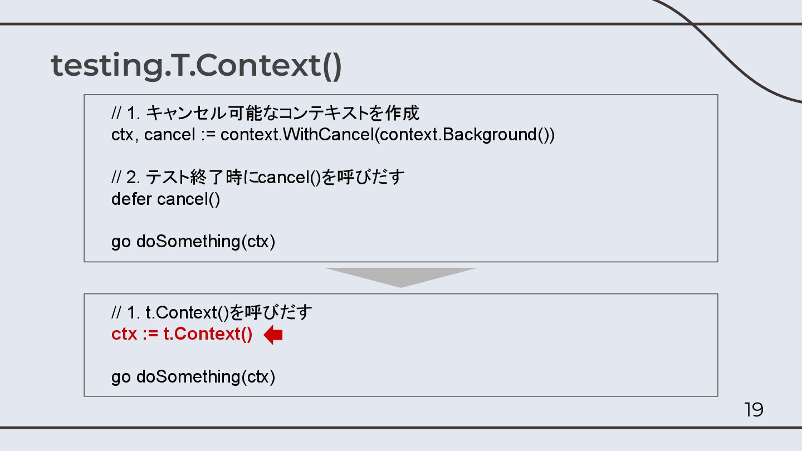Click the comment テスト終了時にcancel()を呼びだす
The height and width of the screenshot is (451, 802).
258,178
